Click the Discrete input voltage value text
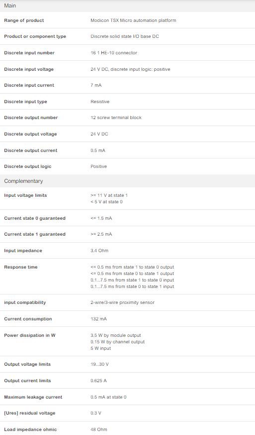The width and height of the screenshot is (255, 435). [x=130, y=69]
